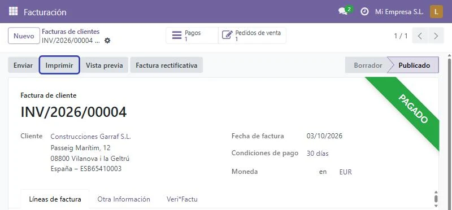This screenshot has width=452, height=210.
Task: Click the Nuevo button
Action: [24, 36]
